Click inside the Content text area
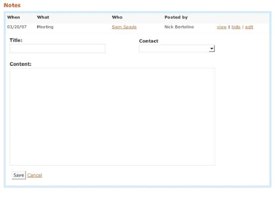Viewport: 275px width, 200px height. [112, 117]
